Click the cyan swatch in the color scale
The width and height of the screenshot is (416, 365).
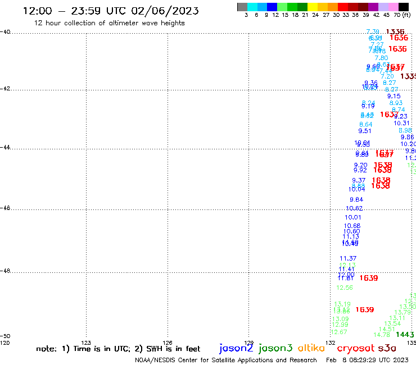(x=252, y=7)
